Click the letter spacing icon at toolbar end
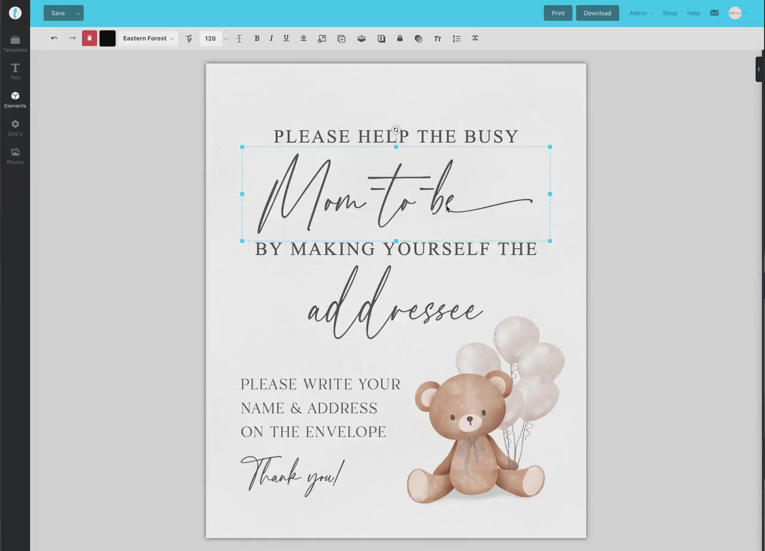Viewport: 765px width, 551px height. pos(475,38)
